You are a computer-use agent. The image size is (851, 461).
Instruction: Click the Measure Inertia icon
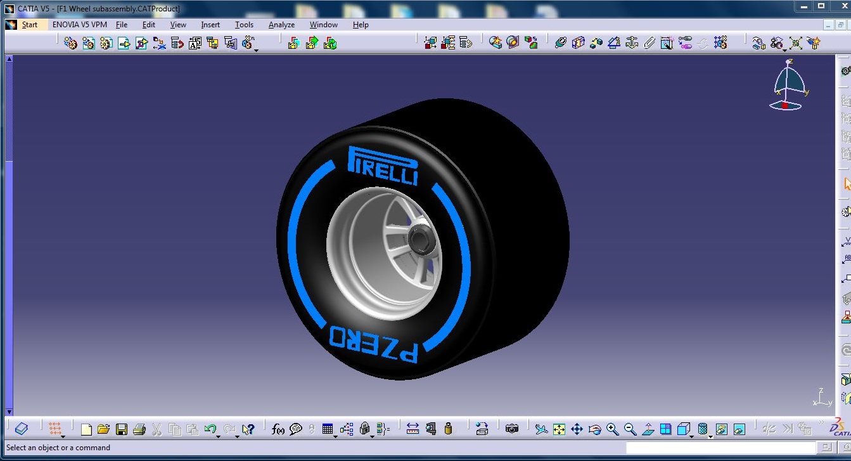[449, 429]
